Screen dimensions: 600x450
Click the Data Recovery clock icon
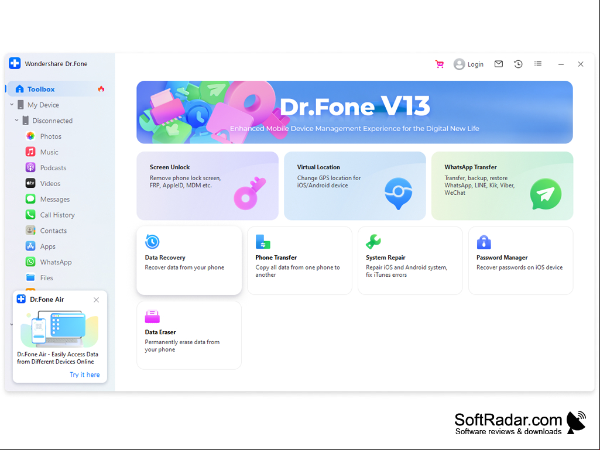[152, 242]
